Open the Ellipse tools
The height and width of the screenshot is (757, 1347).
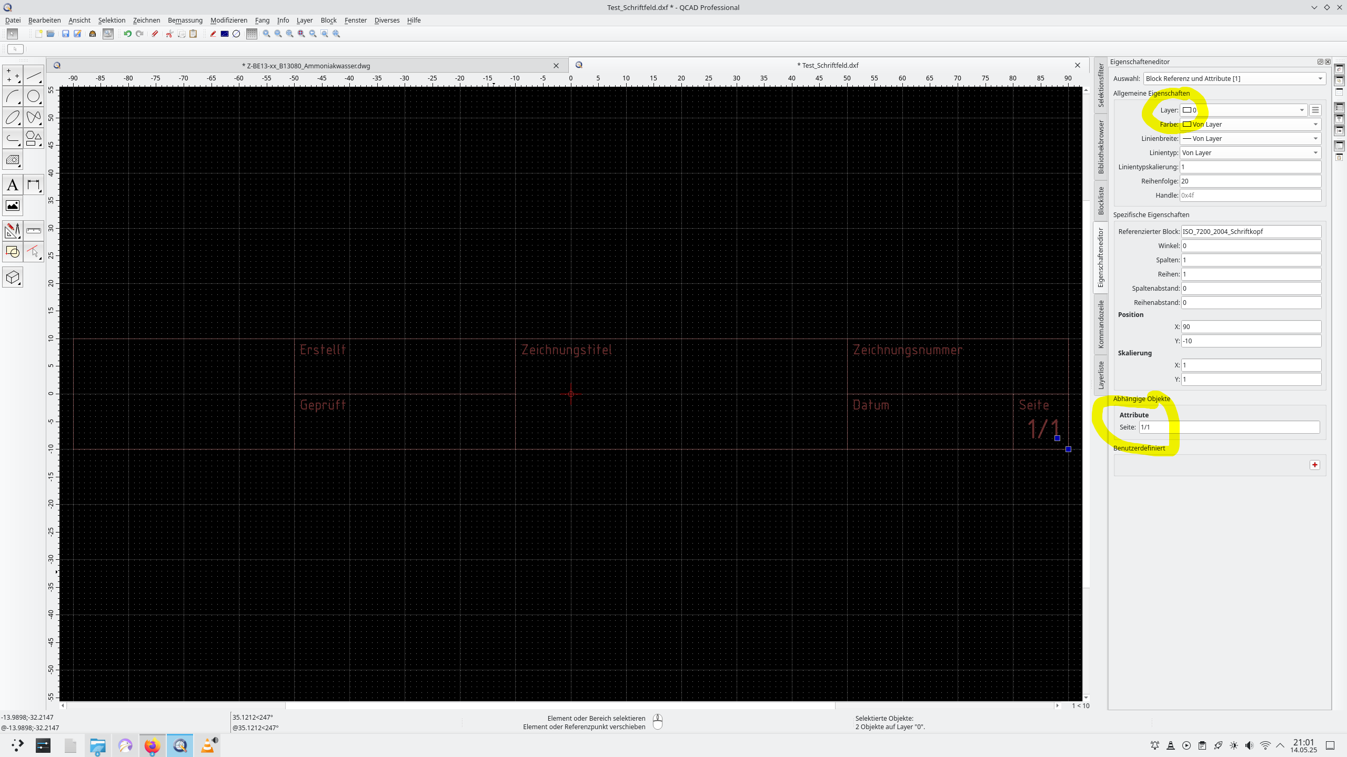[13, 118]
